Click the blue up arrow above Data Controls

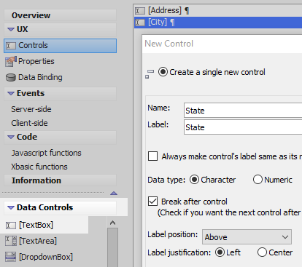click(114, 194)
